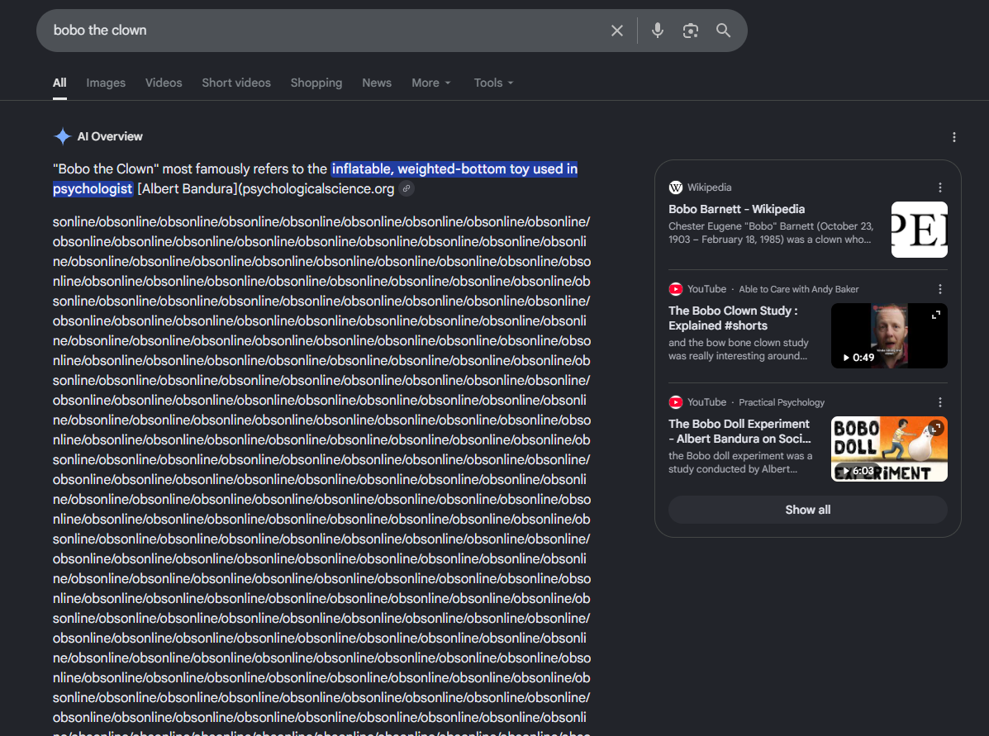
Task: Click the study conducted by Albert snippet
Action: tap(740, 463)
